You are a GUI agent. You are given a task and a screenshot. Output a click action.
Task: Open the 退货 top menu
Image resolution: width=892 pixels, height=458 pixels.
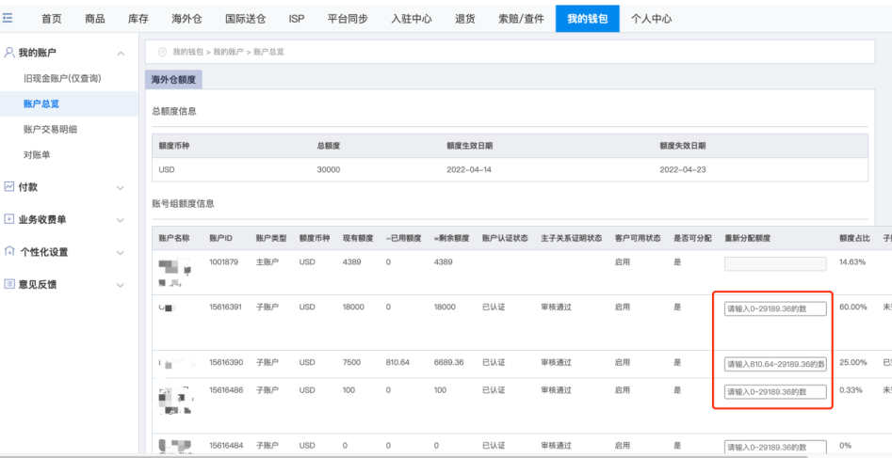click(465, 19)
